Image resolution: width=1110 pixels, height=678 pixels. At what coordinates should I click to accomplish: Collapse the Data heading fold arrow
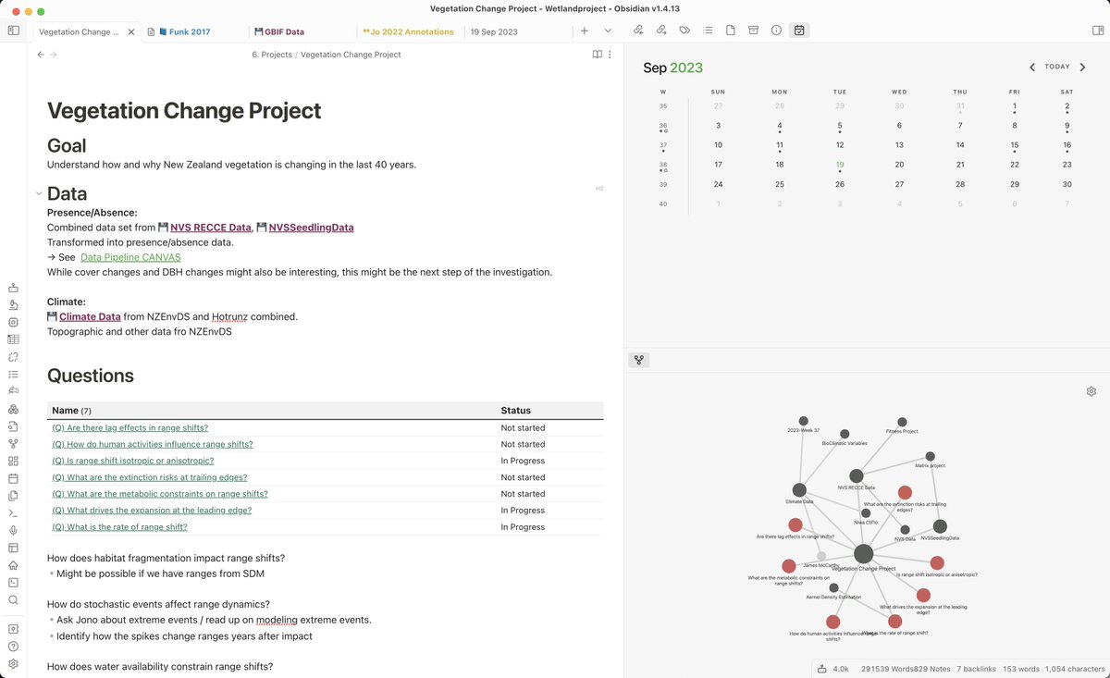(39, 193)
